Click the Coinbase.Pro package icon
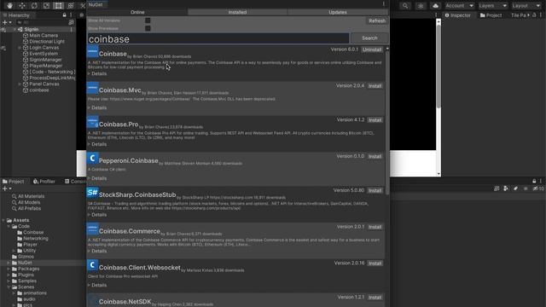546x307 pixels. pyautogui.click(x=92, y=122)
